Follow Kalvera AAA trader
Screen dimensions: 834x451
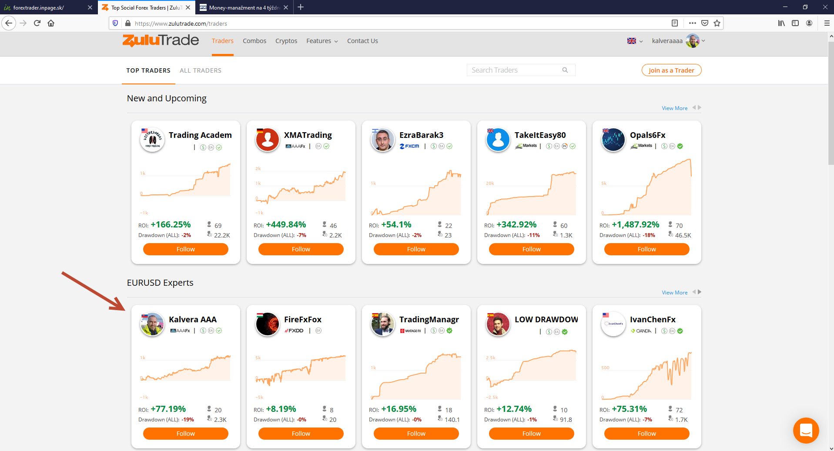(x=186, y=434)
